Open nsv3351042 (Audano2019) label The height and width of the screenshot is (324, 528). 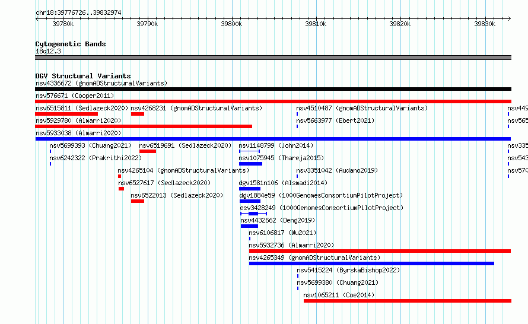click(337, 170)
